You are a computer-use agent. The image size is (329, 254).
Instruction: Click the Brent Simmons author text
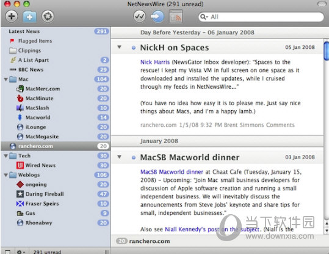pyautogui.click(x=244, y=125)
